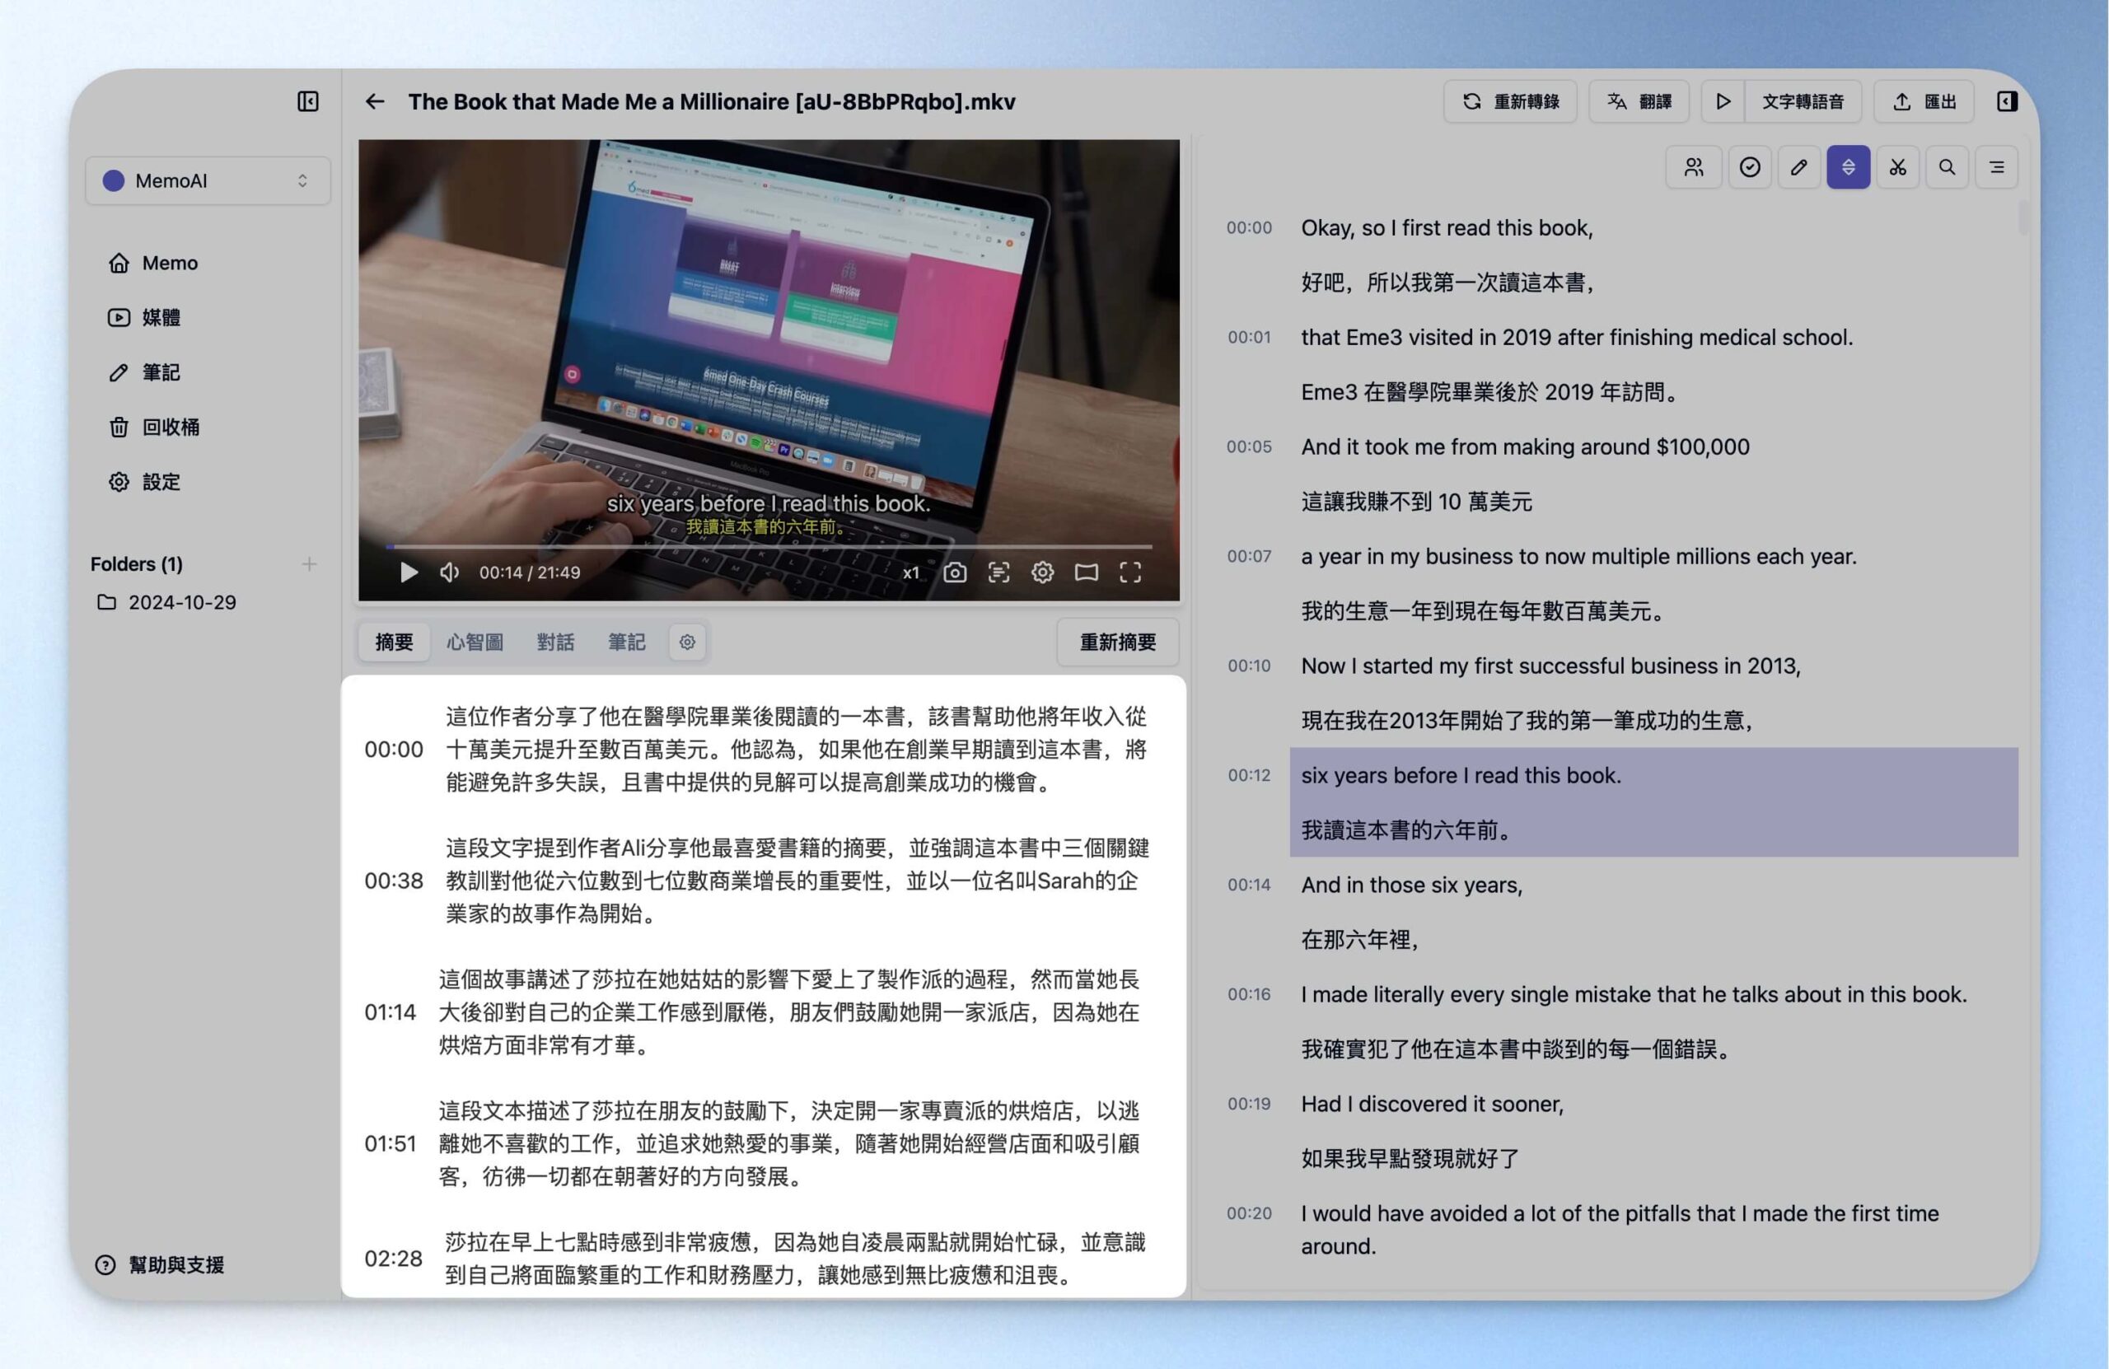Click the 文字轉語音 button
The image size is (2109, 1369).
pos(1803,101)
